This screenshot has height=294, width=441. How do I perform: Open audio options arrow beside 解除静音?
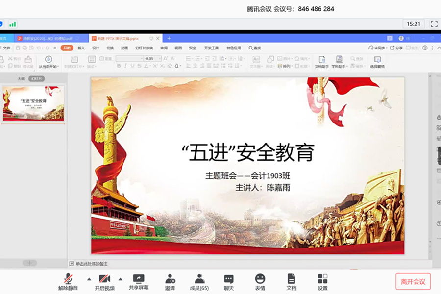tap(89, 279)
